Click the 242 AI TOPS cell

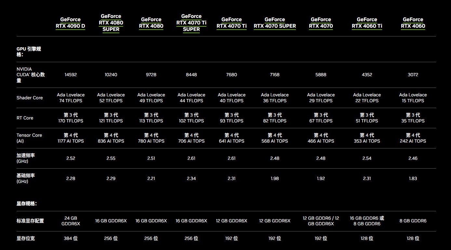(413, 138)
